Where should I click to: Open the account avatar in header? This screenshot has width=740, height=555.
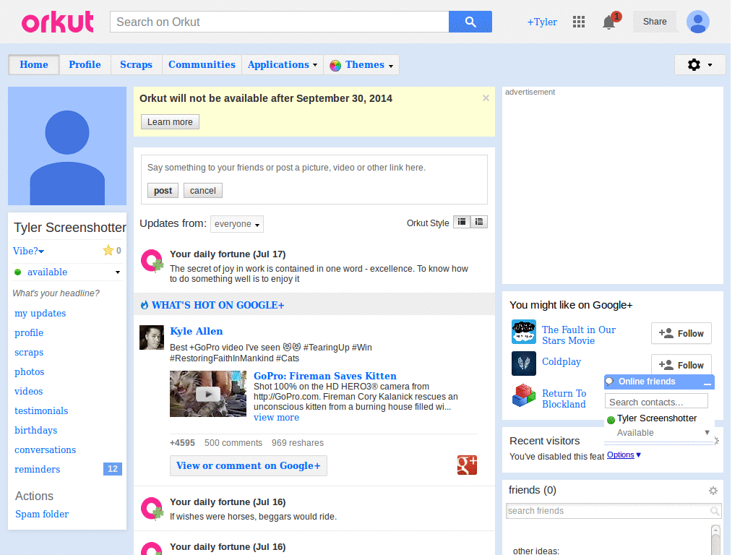pyautogui.click(x=697, y=22)
